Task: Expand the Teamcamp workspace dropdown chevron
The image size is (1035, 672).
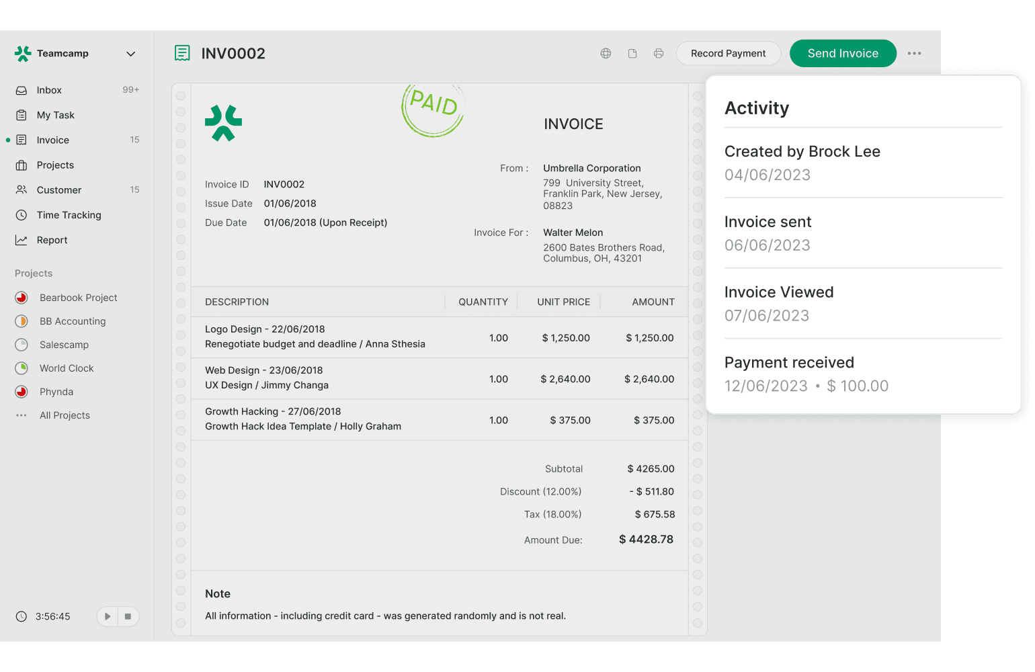Action: pyautogui.click(x=131, y=54)
